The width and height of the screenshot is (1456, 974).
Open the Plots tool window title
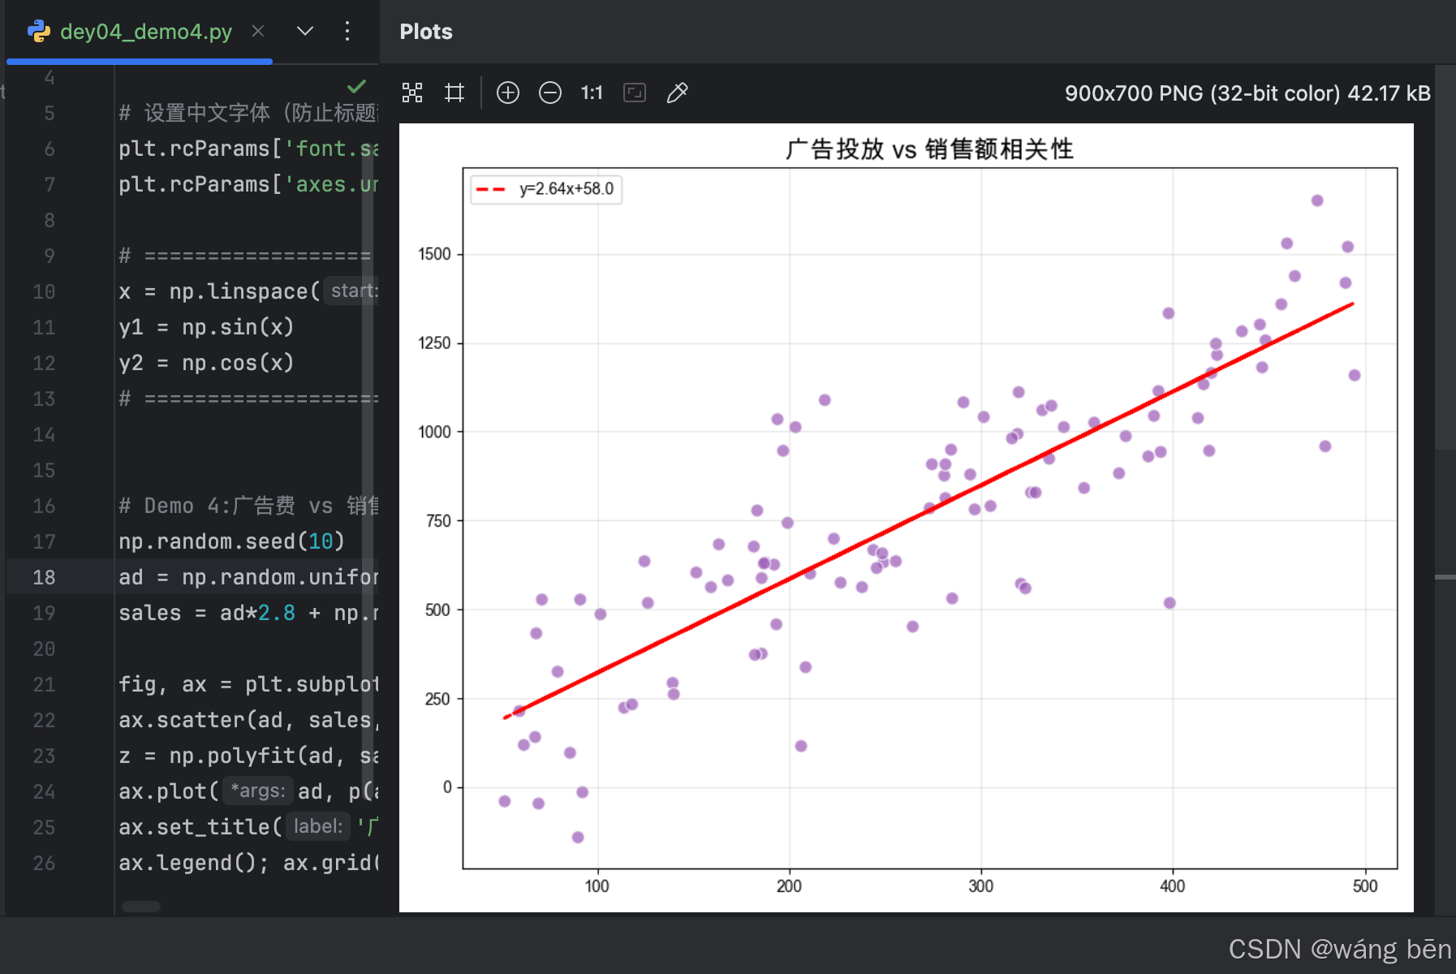point(426,32)
